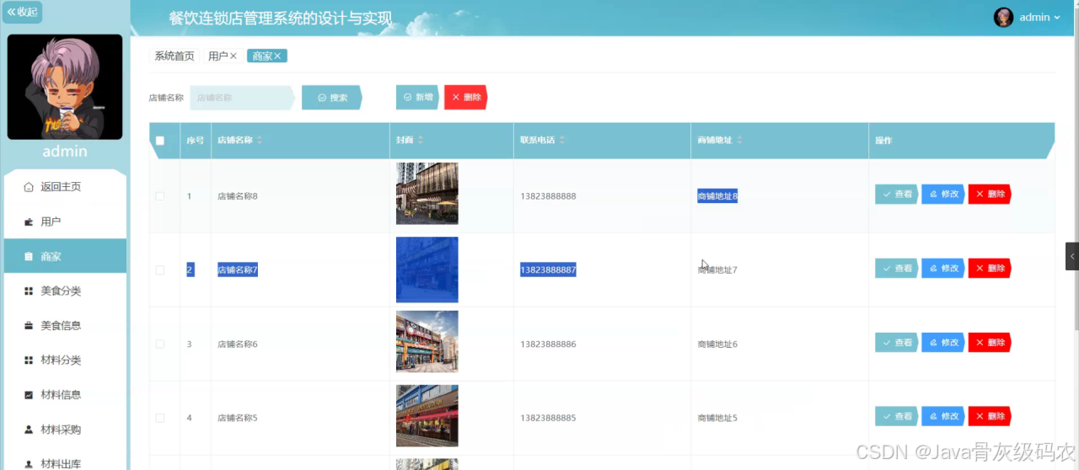Sort by 封面 column
Image resolution: width=1079 pixels, height=470 pixels.
[x=421, y=140]
